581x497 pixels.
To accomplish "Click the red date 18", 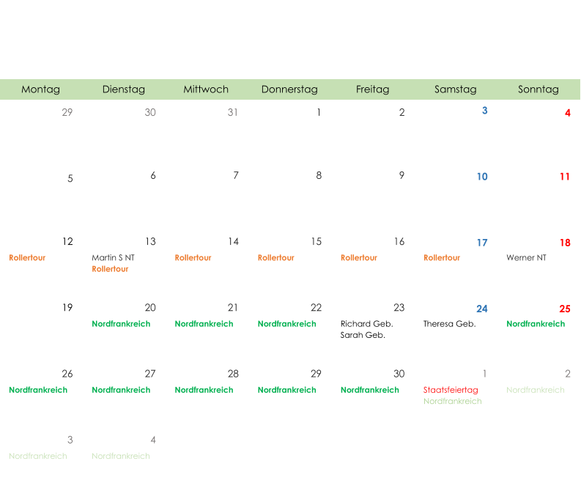I will click(565, 243).
